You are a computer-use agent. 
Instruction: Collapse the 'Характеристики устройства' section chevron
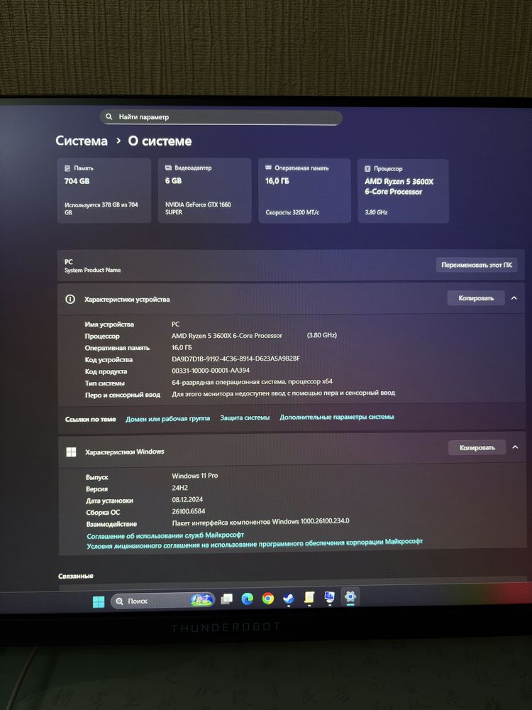tap(514, 298)
